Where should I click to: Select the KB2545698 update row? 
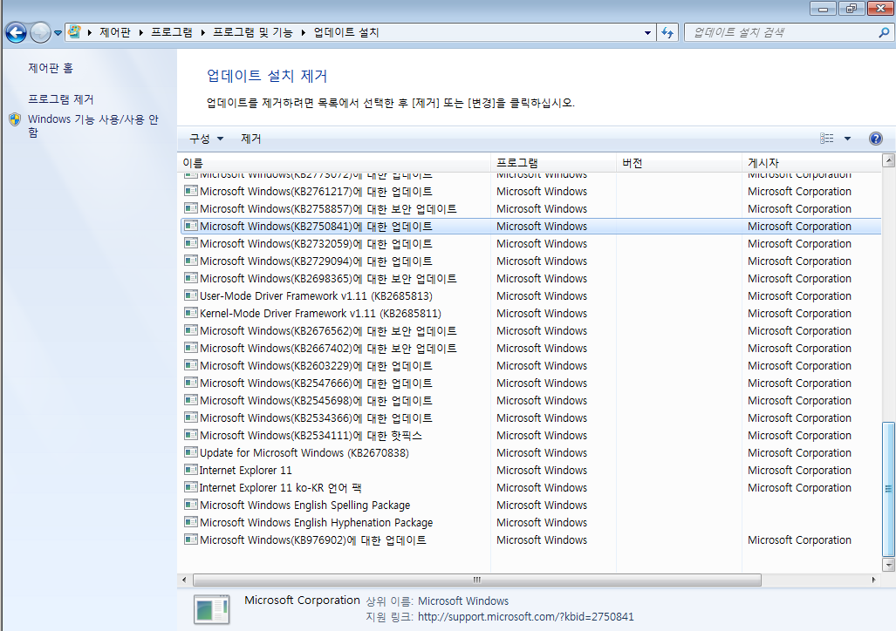(x=530, y=400)
